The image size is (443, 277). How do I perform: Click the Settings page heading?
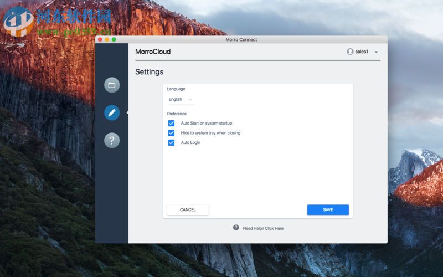(x=149, y=72)
